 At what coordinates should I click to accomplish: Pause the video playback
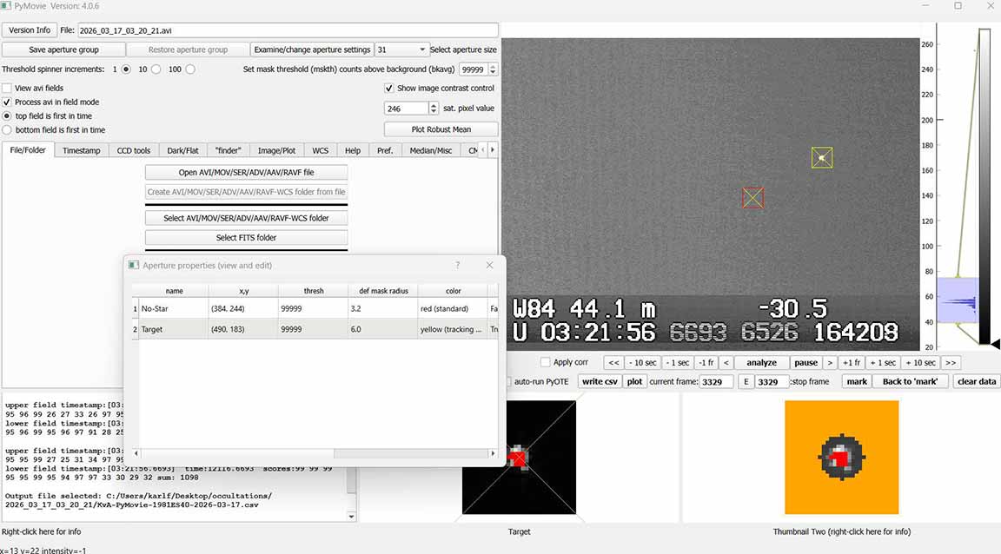pos(805,362)
